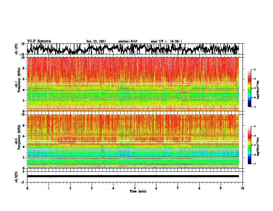Click time axis tick label "4"
Image resolution: width=273 pixels, height=211 pixels.
[113, 188]
